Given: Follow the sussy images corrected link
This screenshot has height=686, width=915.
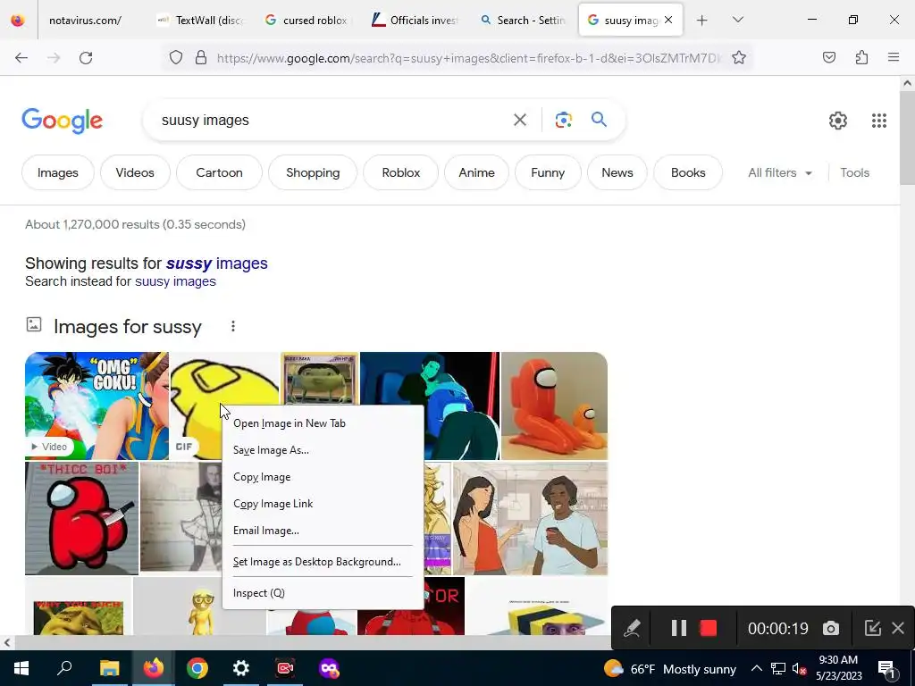Looking at the screenshot, I should [x=216, y=264].
